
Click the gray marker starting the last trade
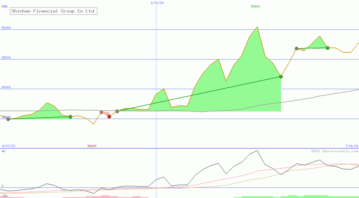coord(296,48)
